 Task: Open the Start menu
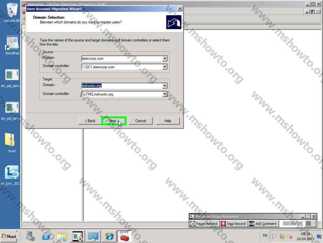(9, 236)
